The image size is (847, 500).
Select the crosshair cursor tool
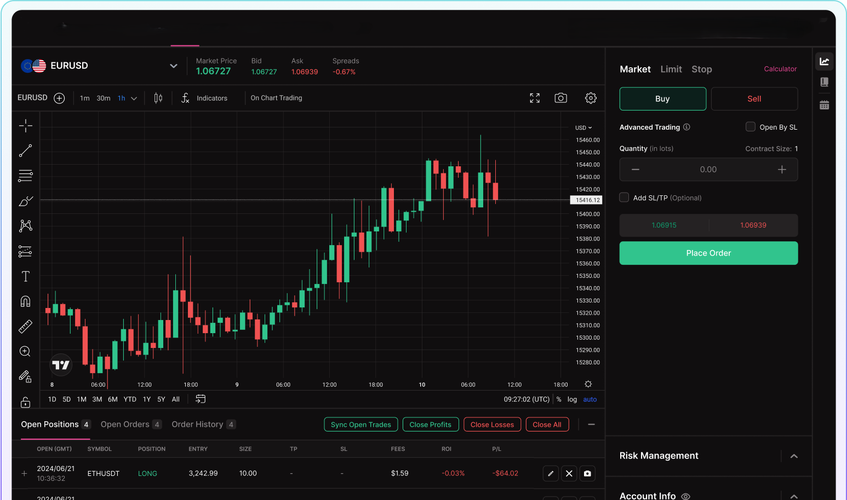pyautogui.click(x=25, y=125)
